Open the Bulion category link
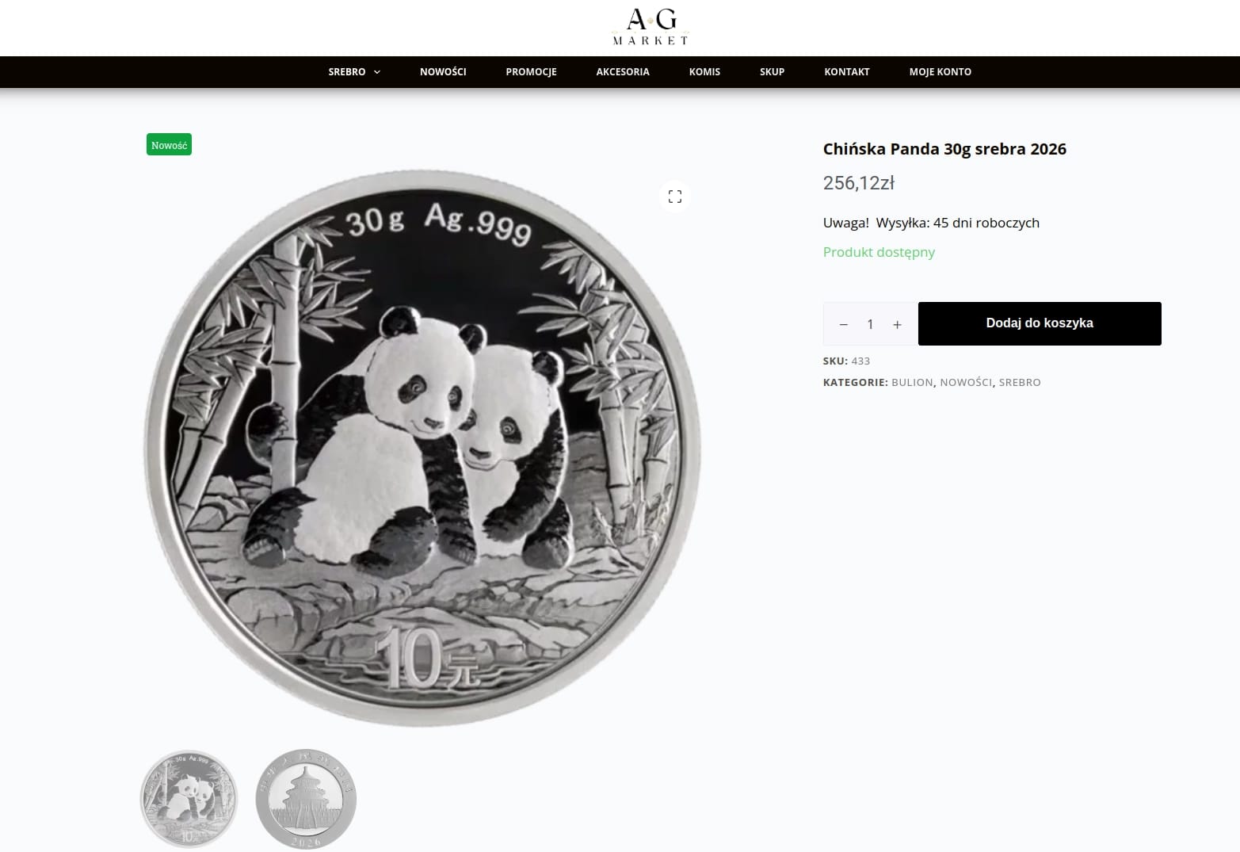 point(912,382)
